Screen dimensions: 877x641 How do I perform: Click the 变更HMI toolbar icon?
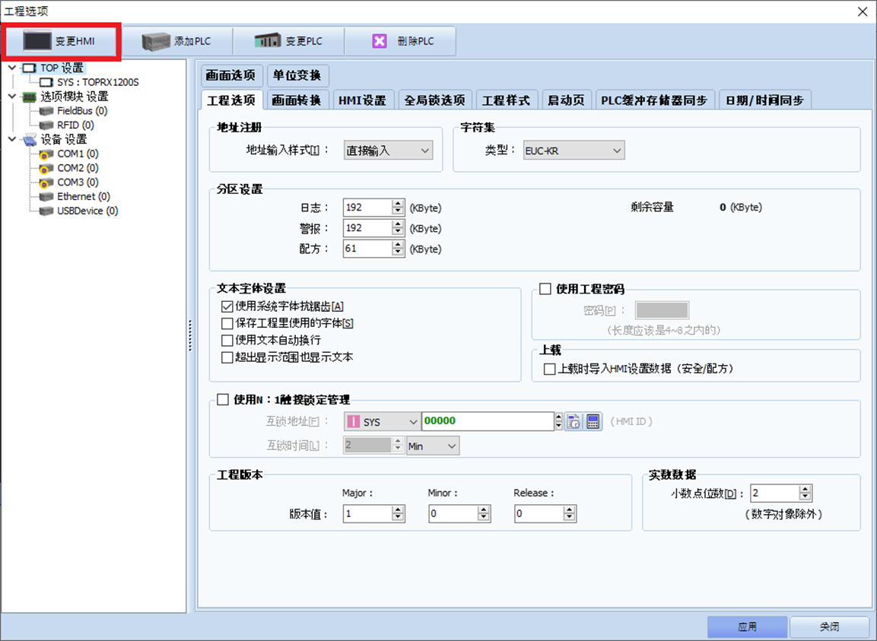37,41
